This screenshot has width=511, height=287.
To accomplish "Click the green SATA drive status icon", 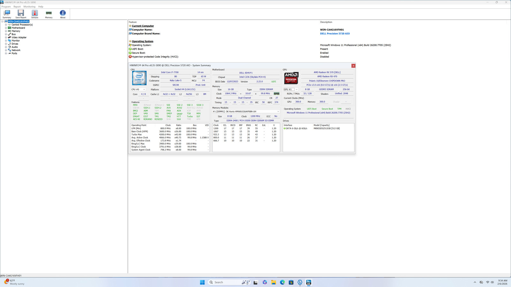I will click(x=285, y=129).
